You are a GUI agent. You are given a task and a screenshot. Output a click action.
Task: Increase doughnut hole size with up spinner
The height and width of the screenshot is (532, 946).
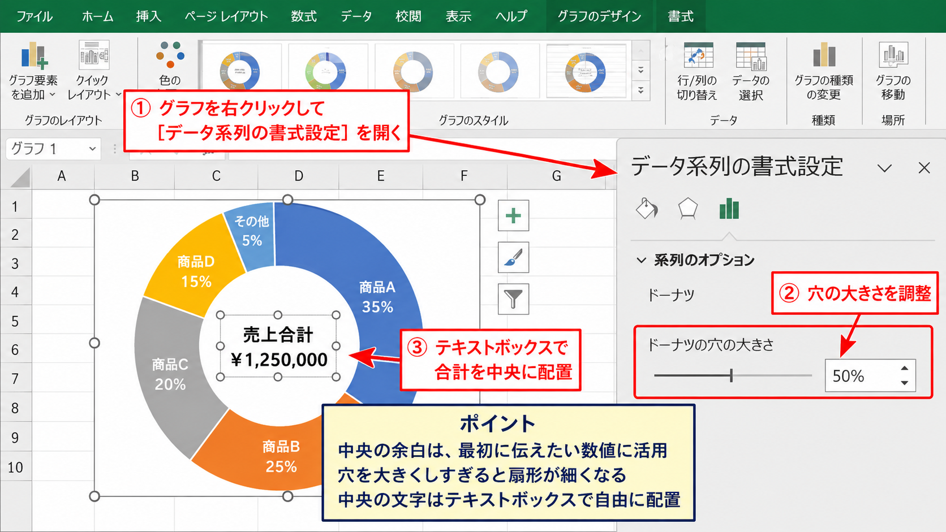pyautogui.click(x=905, y=368)
